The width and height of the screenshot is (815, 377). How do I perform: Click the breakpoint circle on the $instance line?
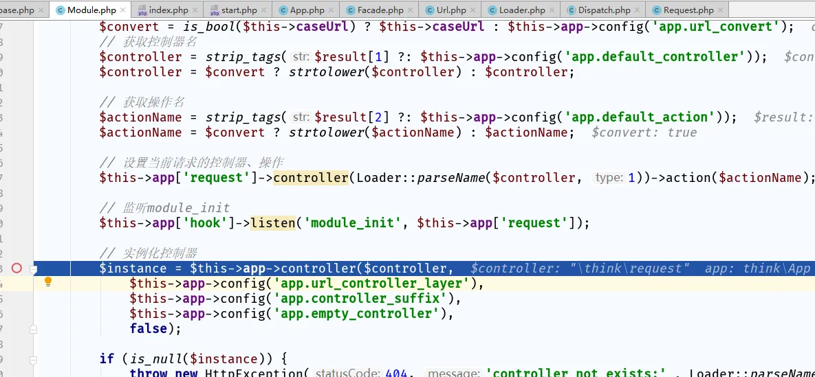click(x=17, y=269)
